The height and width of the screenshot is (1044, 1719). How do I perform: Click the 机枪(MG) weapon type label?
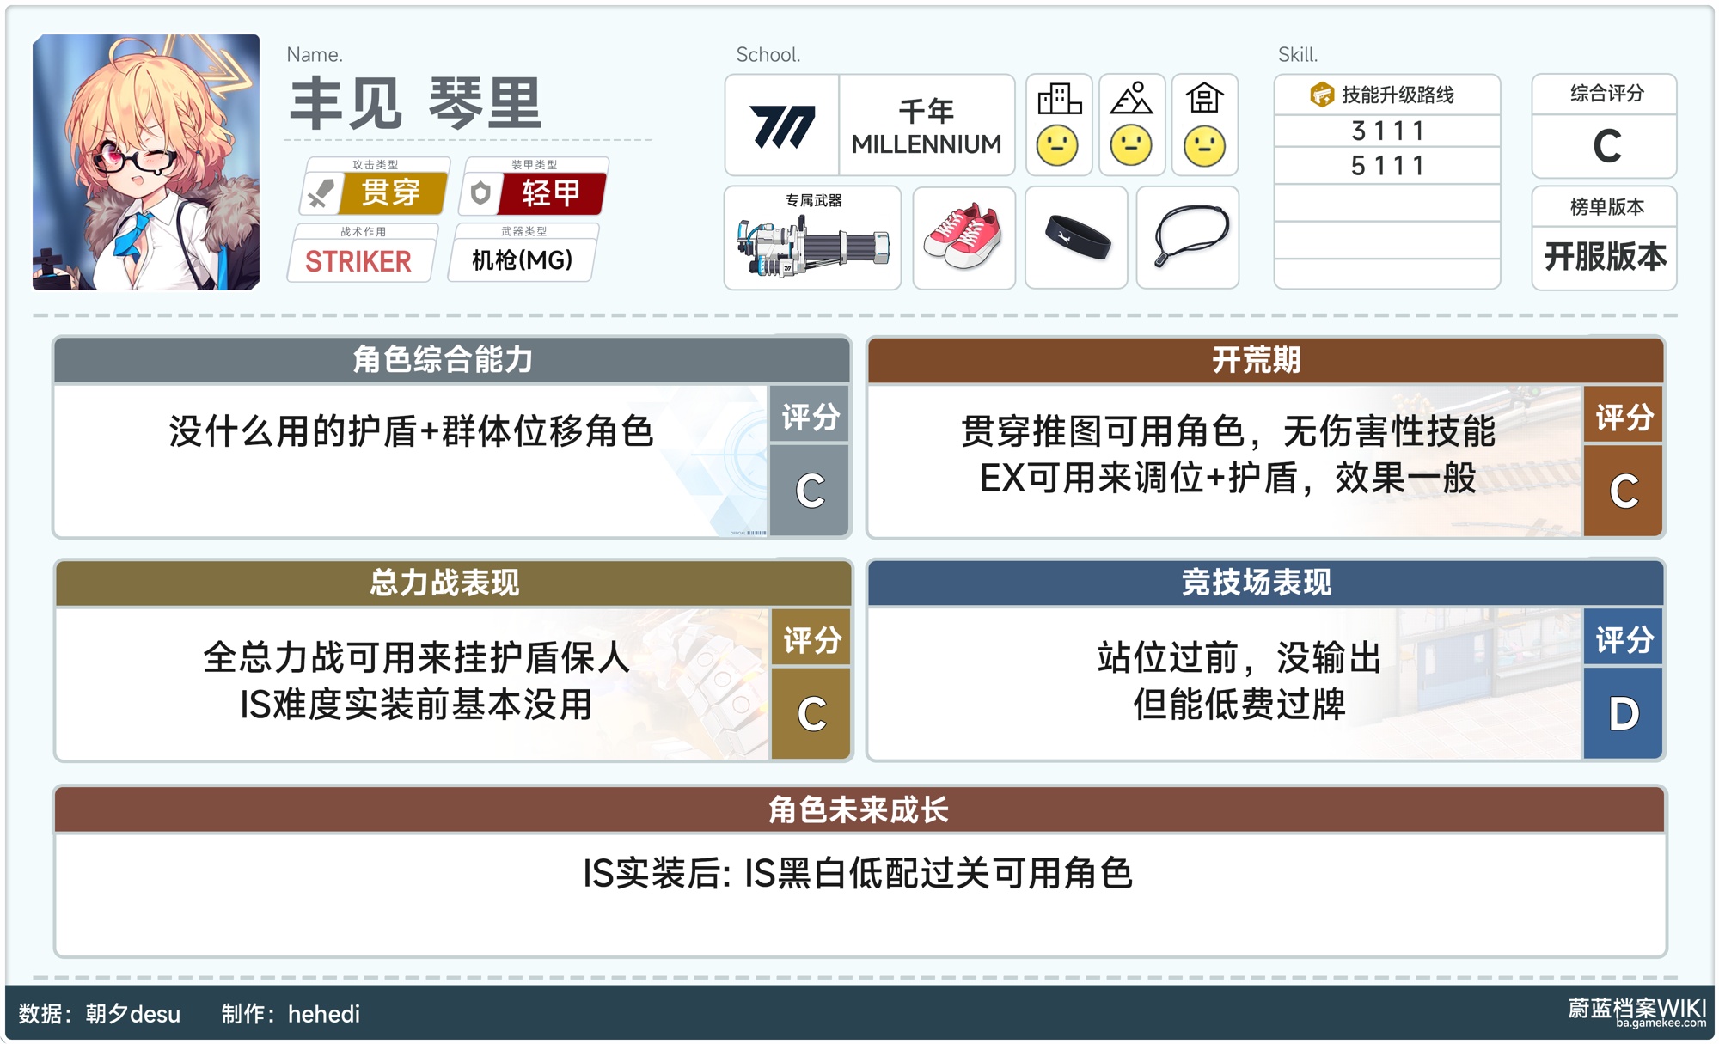pos(522,260)
